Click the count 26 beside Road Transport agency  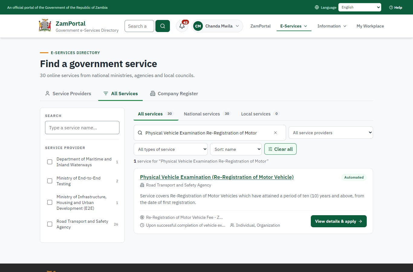click(x=116, y=224)
